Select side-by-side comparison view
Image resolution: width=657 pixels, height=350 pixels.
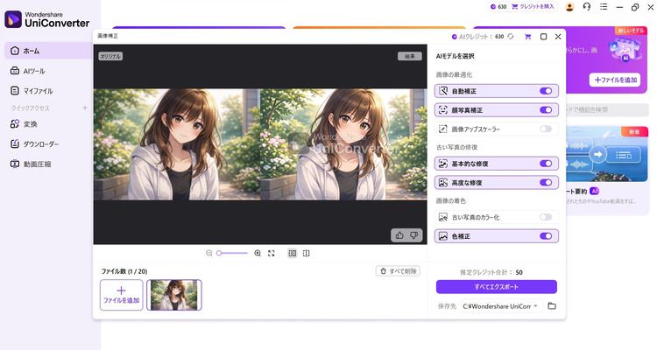click(293, 253)
